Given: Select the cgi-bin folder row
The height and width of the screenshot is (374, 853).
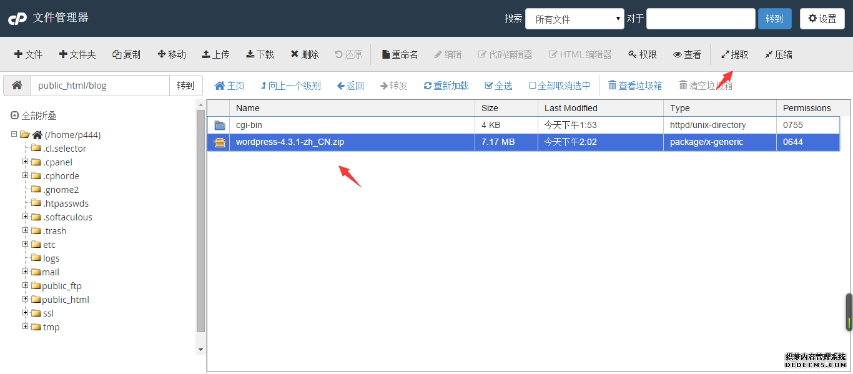Looking at the screenshot, I should [523, 125].
